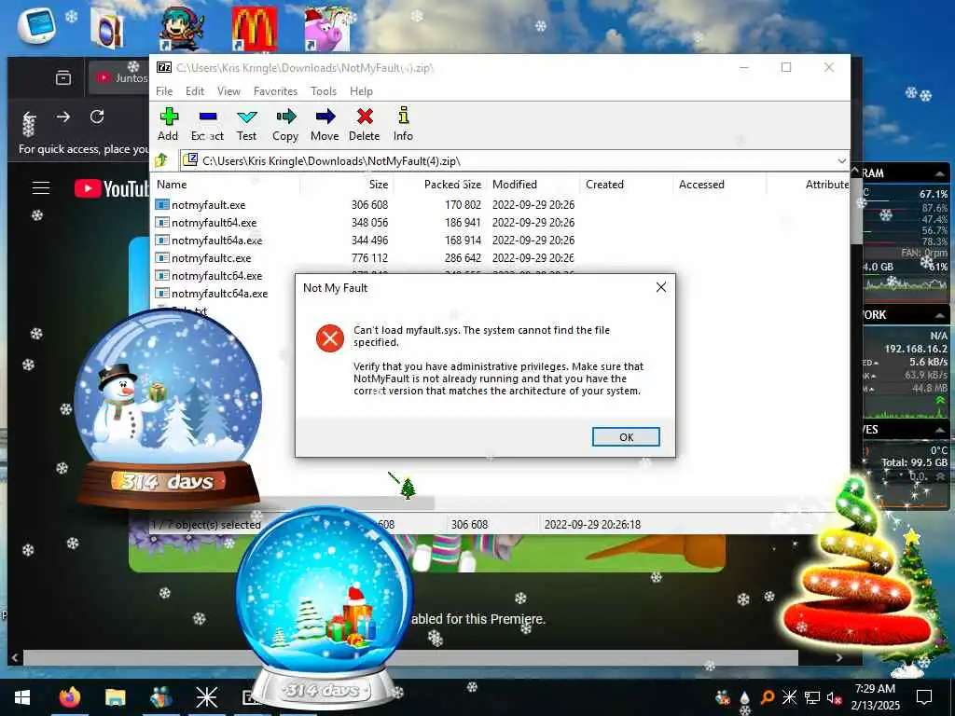Viewport: 955px width, 716px height.
Task: Select notmyfaultc64a.exe in the file list
Action: [219, 294]
